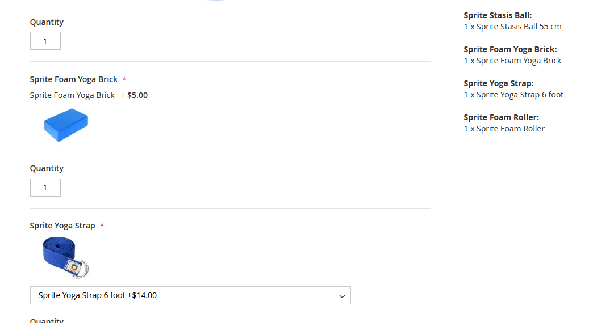Click summary line 1 x Sprite Yoga Strap 6 foot
Viewport: 610px width, 323px height.
coord(513,95)
